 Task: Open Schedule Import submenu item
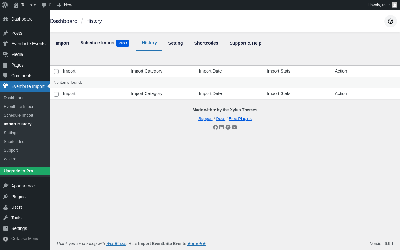click(25, 115)
